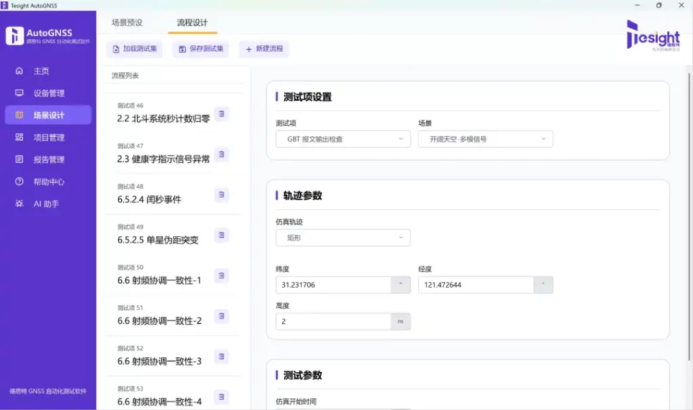The height and width of the screenshot is (410, 693).
Task: Select 场景设计 in the sidebar
Action: (48, 115)
